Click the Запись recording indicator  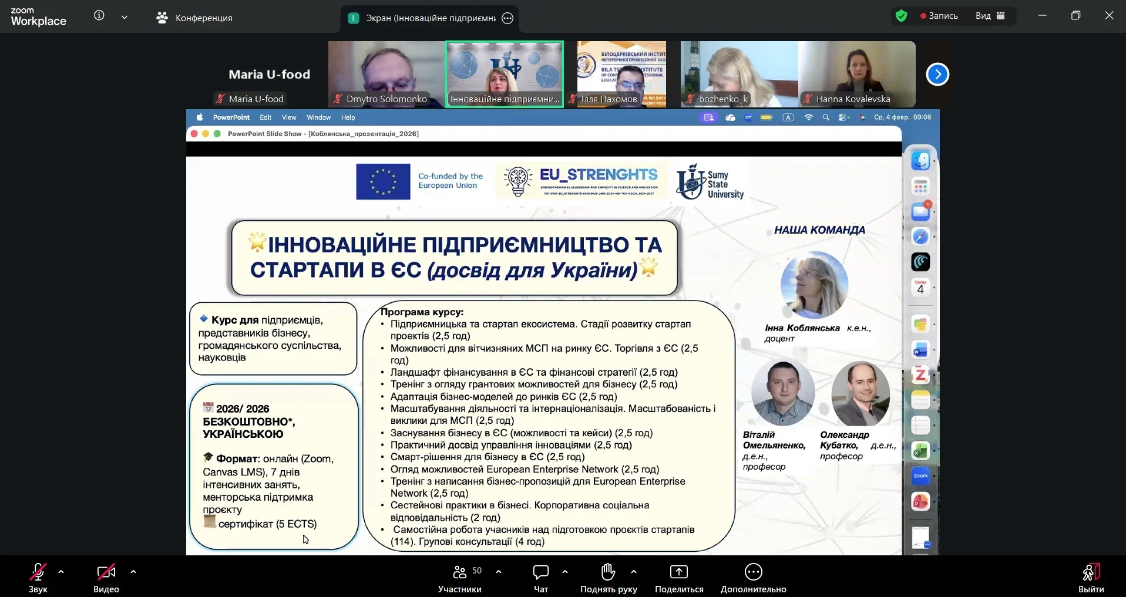939,16
